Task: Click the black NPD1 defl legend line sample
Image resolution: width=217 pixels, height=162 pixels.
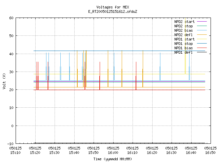Action: [202, 52]
